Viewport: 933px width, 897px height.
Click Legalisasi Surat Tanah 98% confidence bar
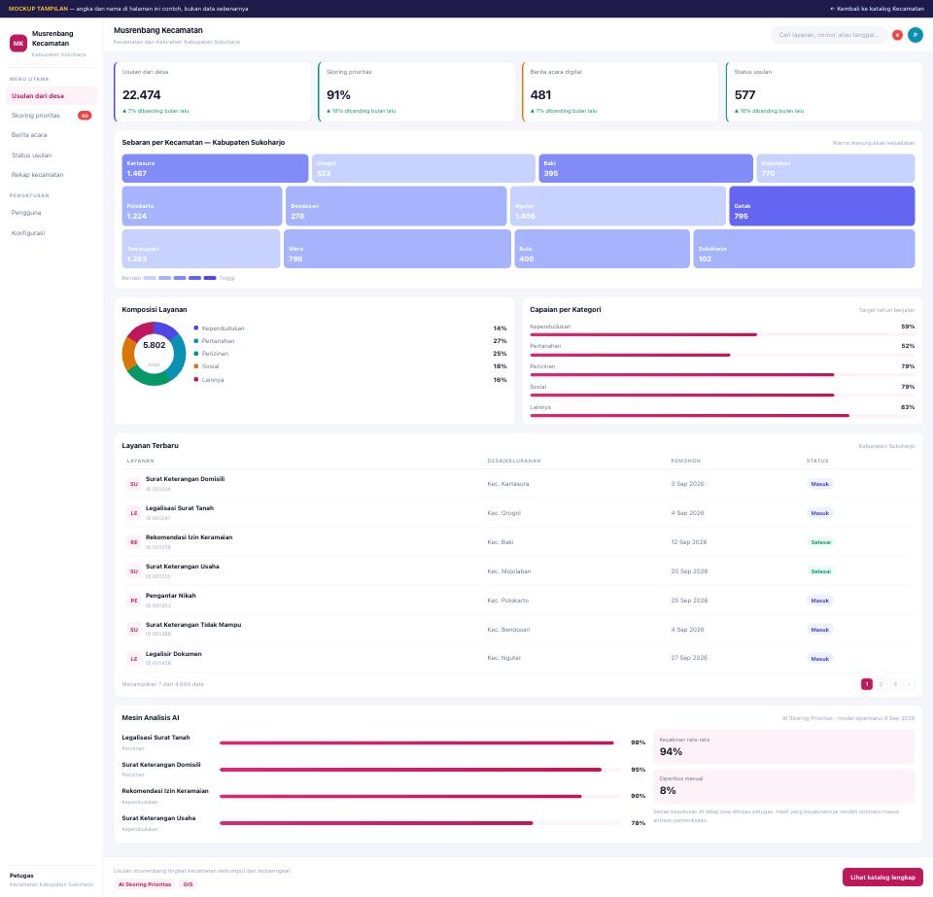coord(421,742)
